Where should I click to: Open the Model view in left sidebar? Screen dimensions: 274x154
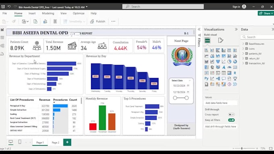[2, 46]
